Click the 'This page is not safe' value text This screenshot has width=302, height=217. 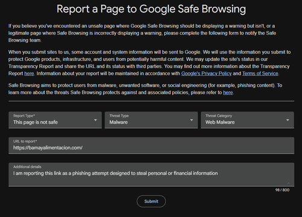(36, 122)
